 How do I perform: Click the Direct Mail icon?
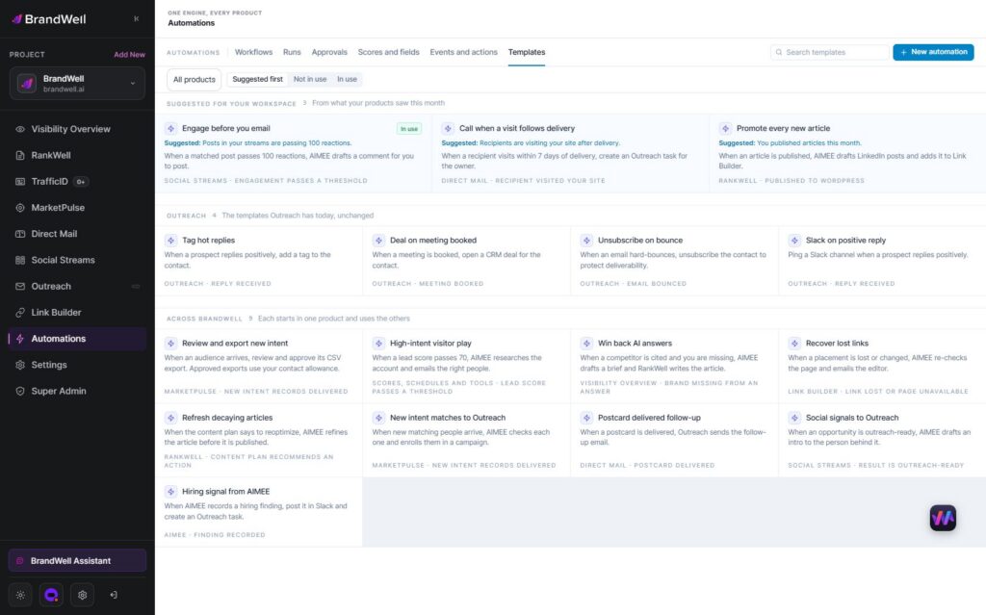pyautogui.click(x=20, y=234)
